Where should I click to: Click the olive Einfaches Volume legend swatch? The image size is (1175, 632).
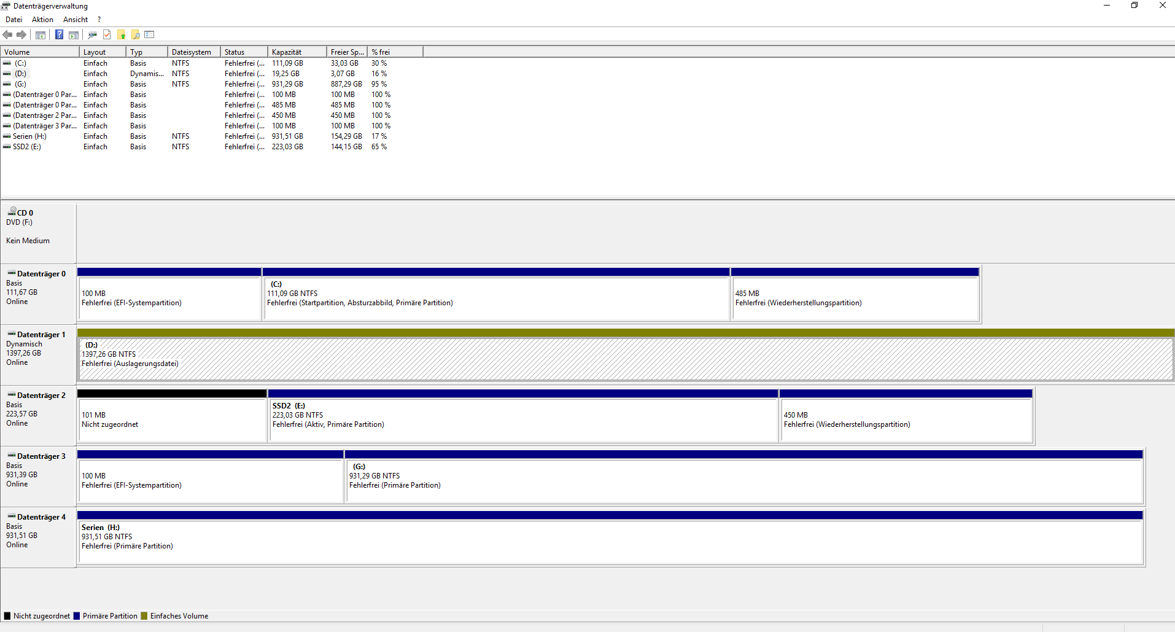pos(144,616)
